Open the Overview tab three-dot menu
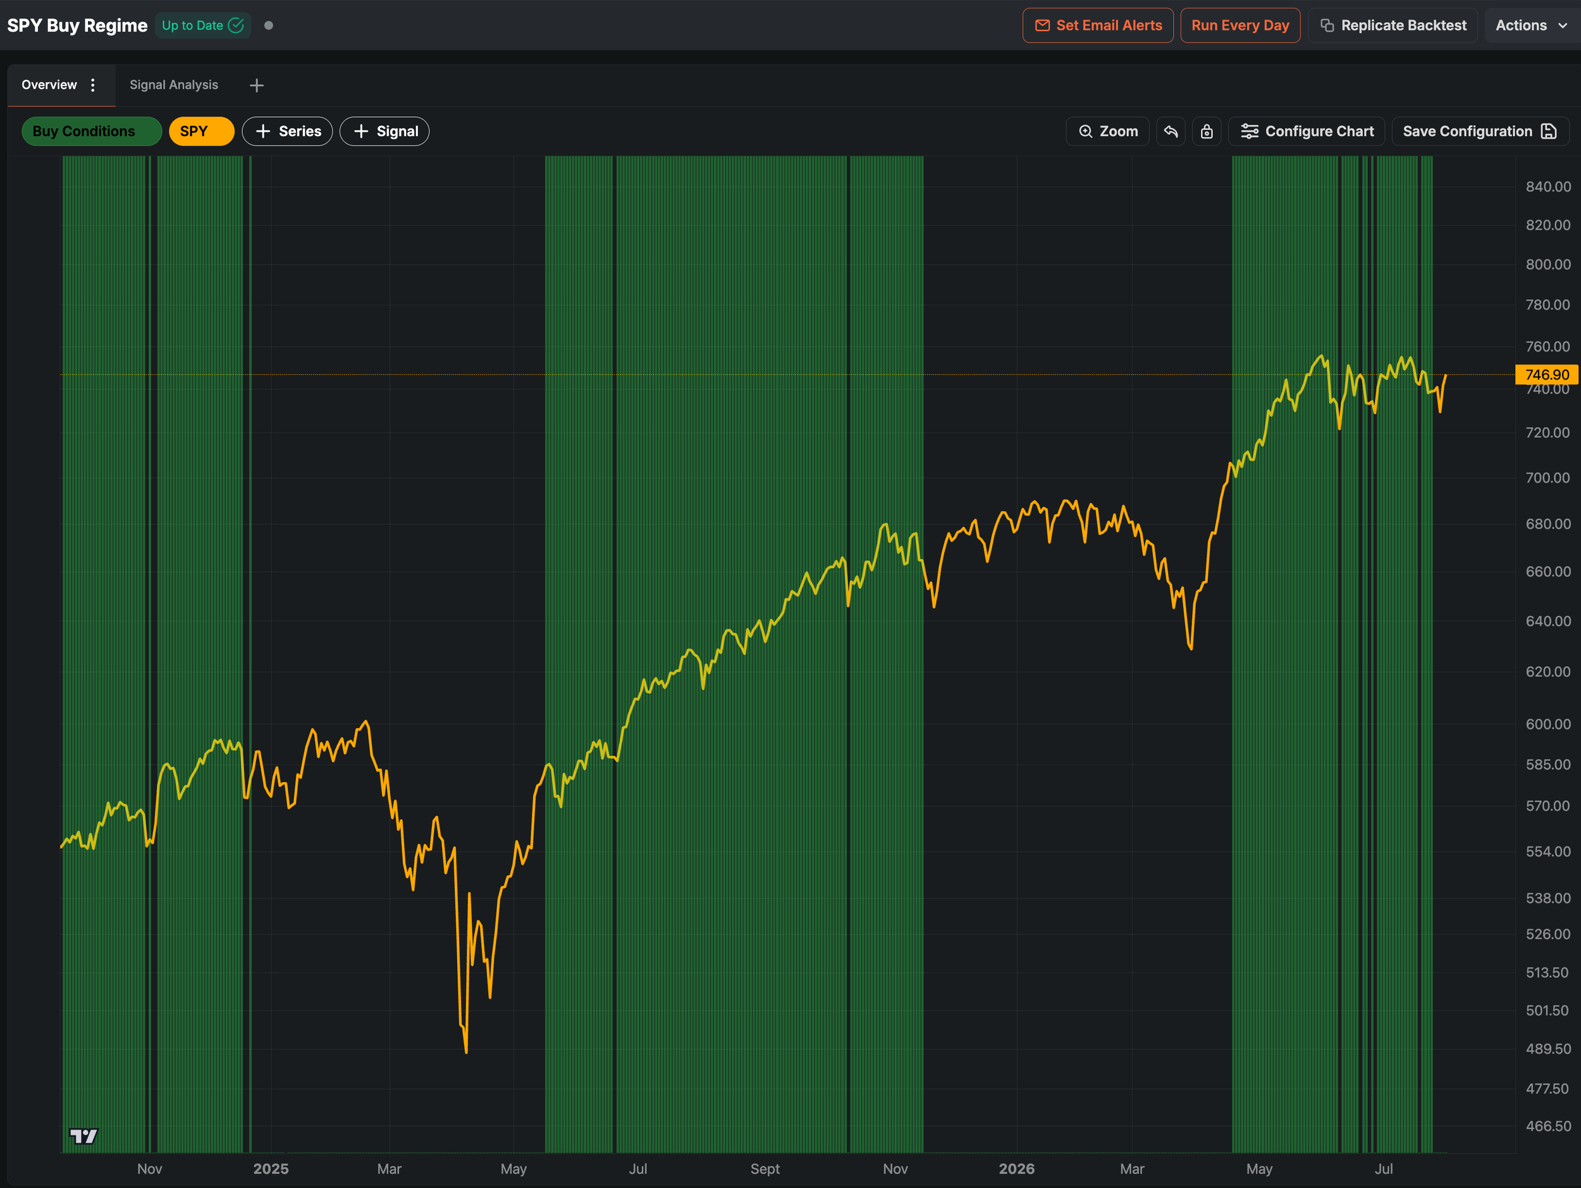Screen dimensions: 1581x1188 (93, 85)
